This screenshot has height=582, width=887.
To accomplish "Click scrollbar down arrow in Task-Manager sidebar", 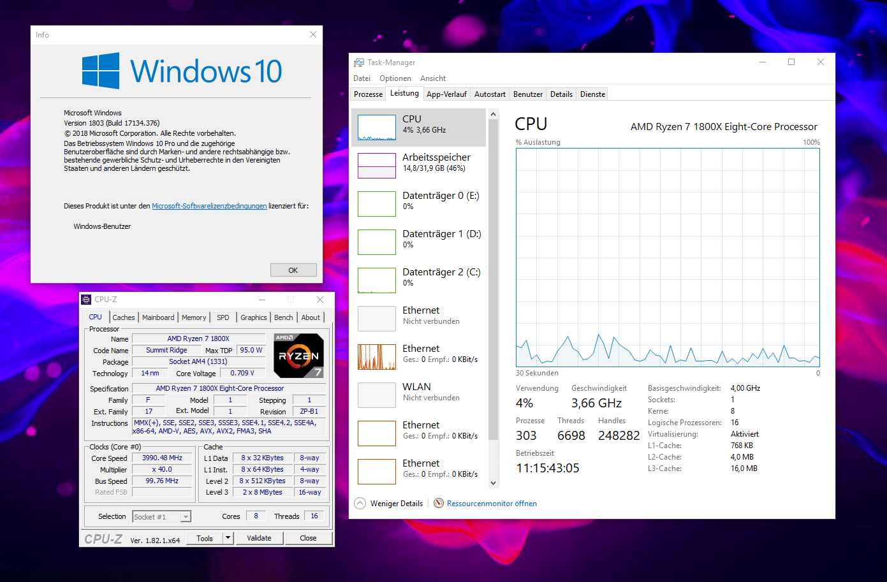I will pos(492,483).
